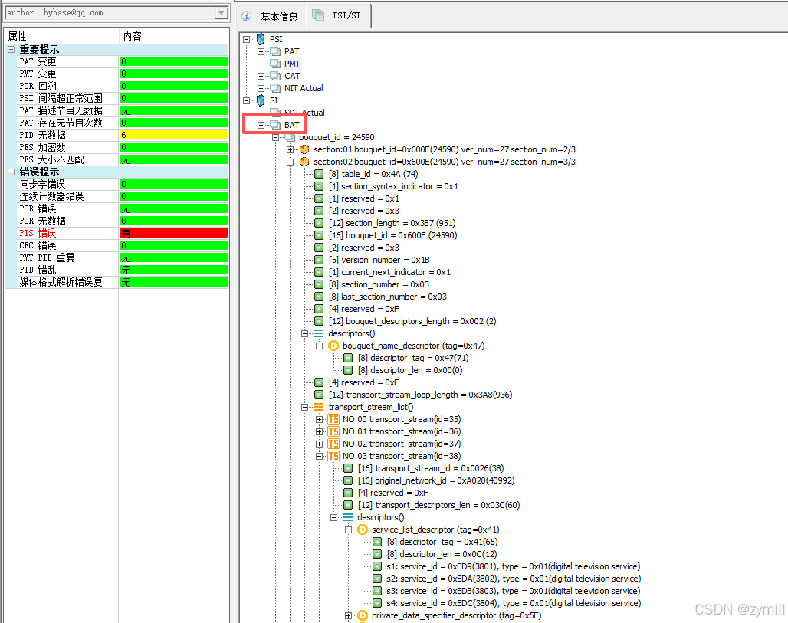Click the 内容 column header
The height and width of the screenshot is (623, 788).
(174, 36)
